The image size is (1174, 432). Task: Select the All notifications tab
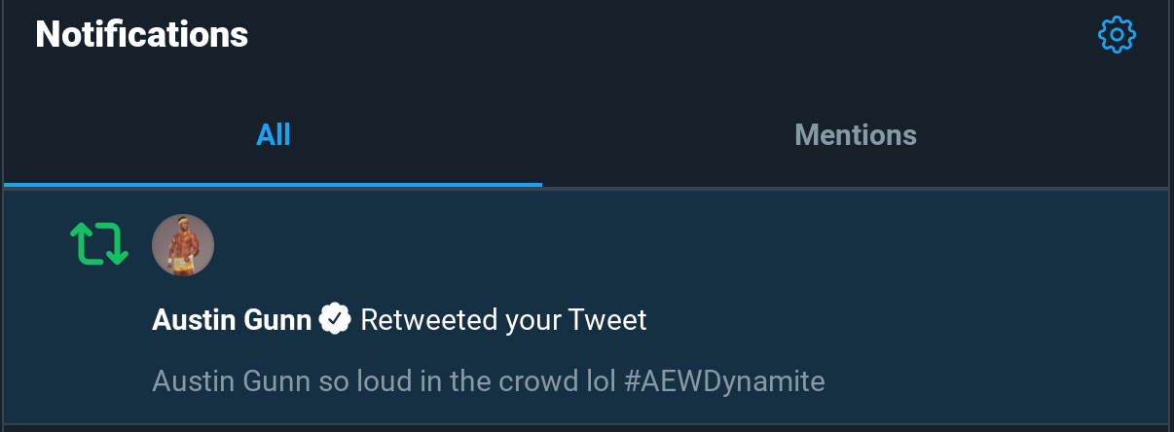pyautogui.click(x=274, y=134)
